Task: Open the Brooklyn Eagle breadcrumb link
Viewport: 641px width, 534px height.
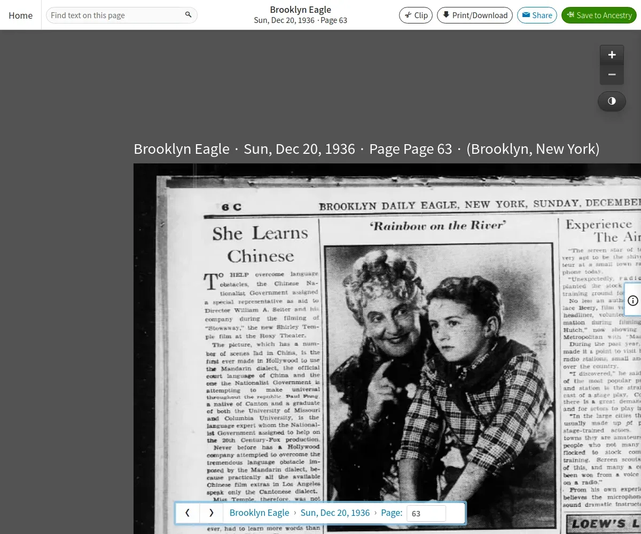Action: (x=259, y=513)
